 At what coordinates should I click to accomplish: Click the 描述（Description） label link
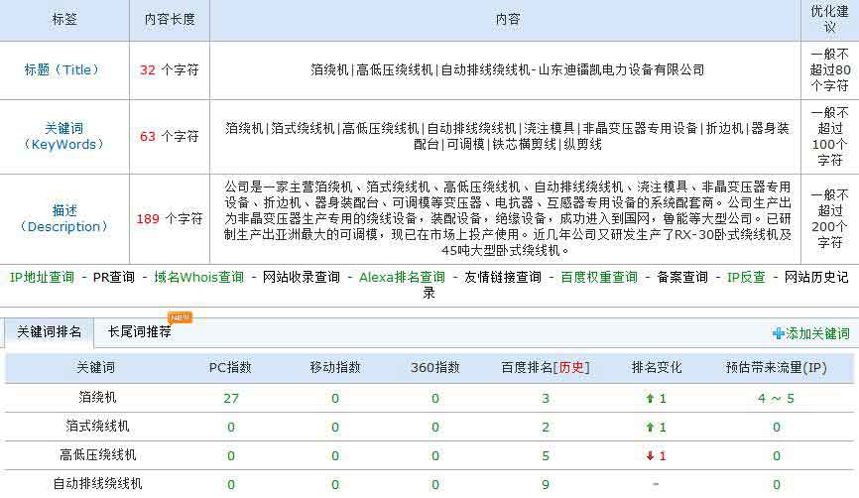(x=64, y=218)
